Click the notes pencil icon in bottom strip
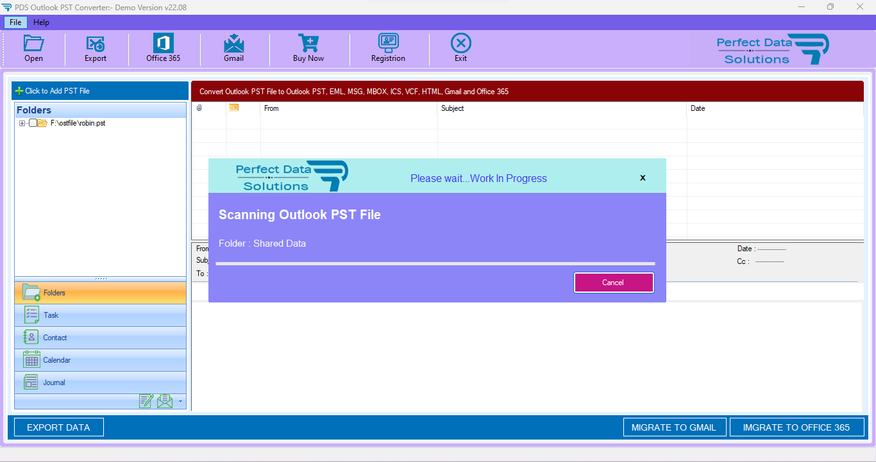This screenshot has width=876, height=462. 146,401
